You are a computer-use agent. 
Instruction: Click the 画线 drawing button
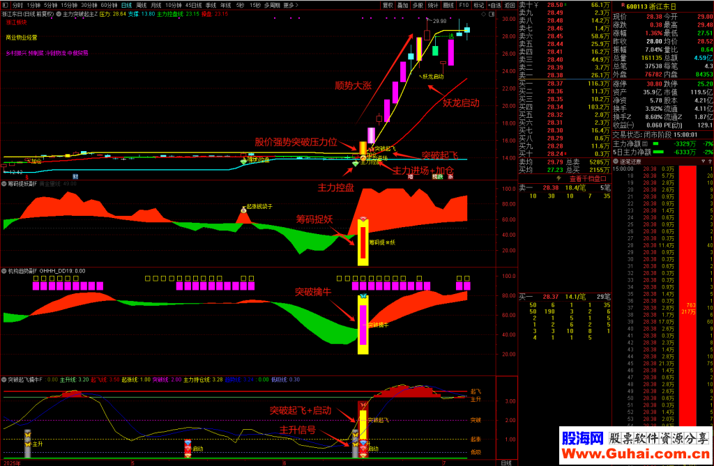tap(448, 5)
